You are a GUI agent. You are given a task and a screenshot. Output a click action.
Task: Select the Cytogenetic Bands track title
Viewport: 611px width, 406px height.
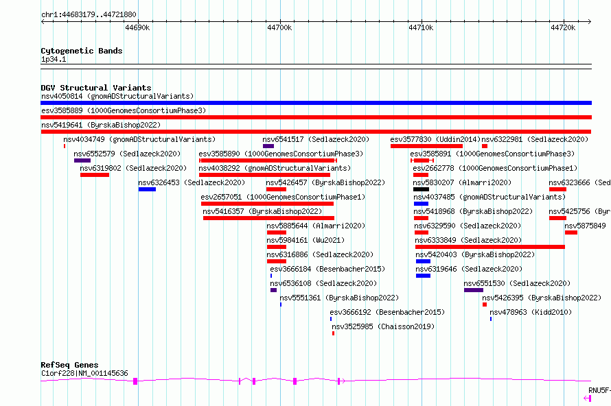click(x=82, y=51)
